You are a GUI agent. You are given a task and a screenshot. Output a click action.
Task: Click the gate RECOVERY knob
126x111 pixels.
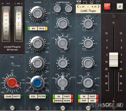point(88,83)
